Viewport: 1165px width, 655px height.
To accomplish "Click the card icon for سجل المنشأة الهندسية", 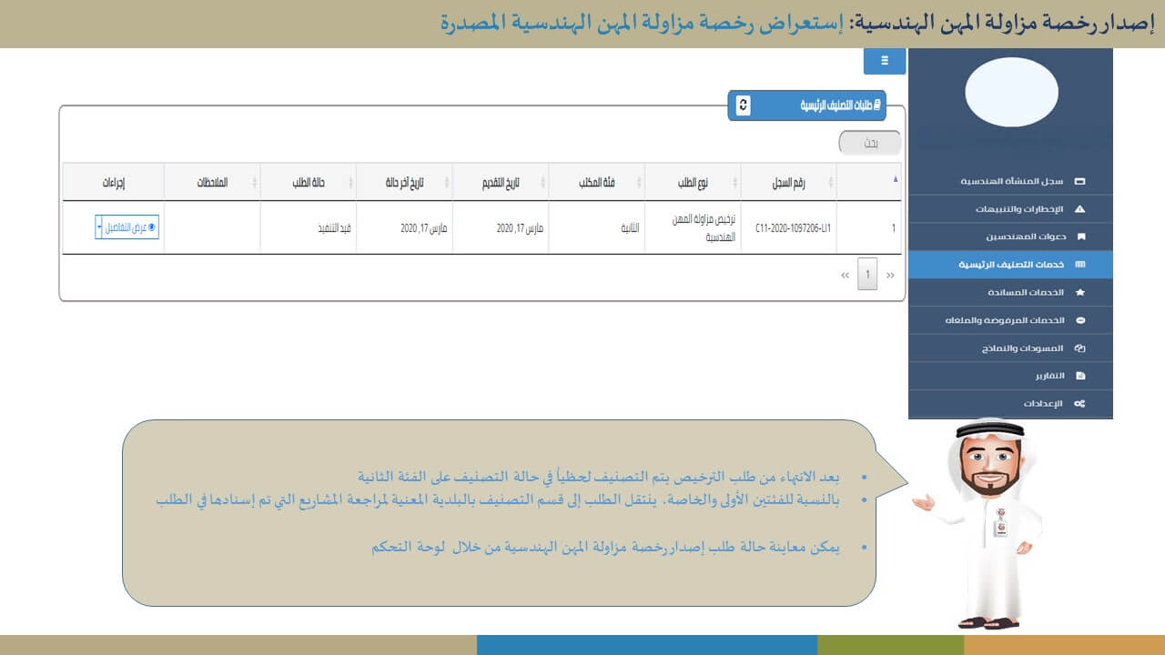I will 1080,181.
